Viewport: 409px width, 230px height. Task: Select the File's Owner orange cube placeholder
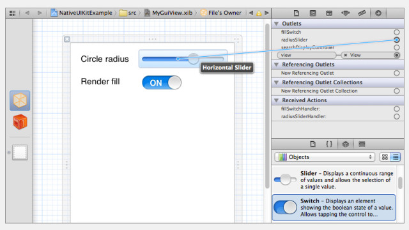point(20,101)
